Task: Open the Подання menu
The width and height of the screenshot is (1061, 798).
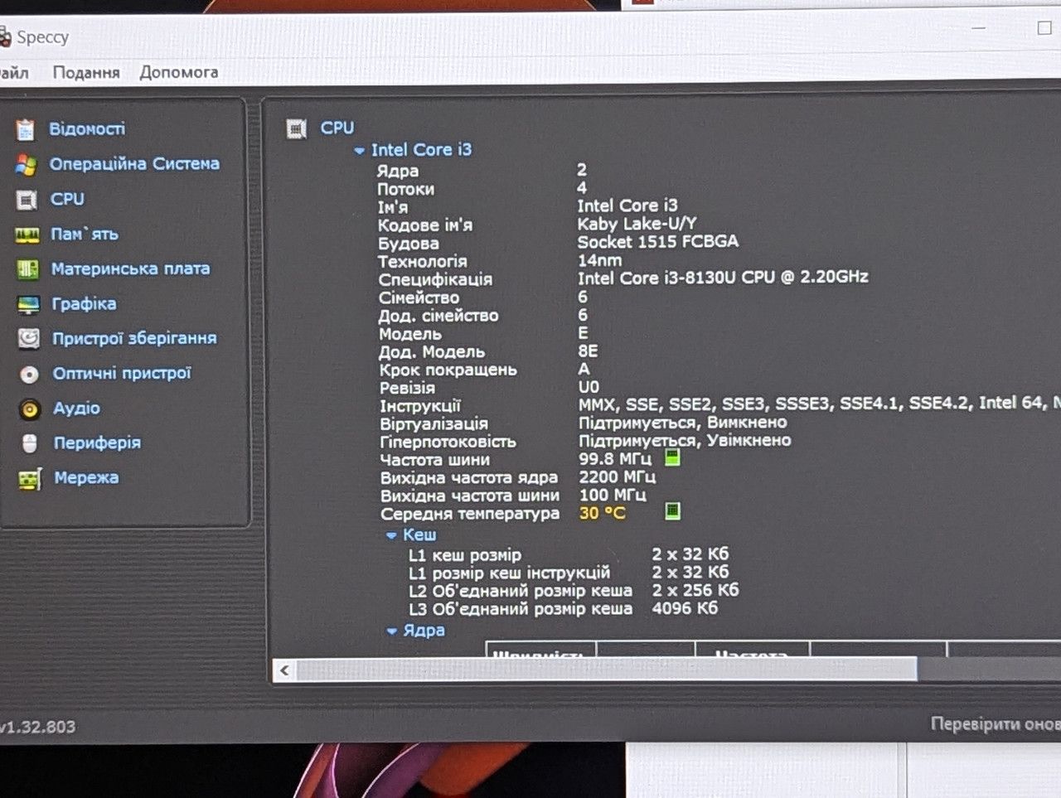Action: coord(86,73)
